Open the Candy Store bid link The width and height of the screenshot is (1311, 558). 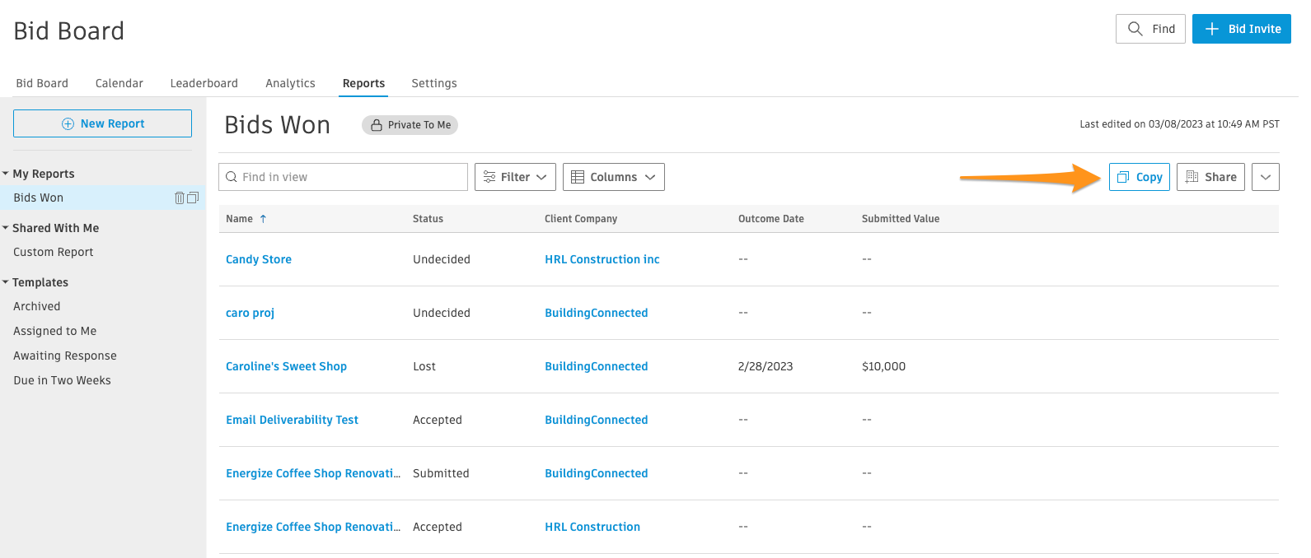[x=259, y=259]
